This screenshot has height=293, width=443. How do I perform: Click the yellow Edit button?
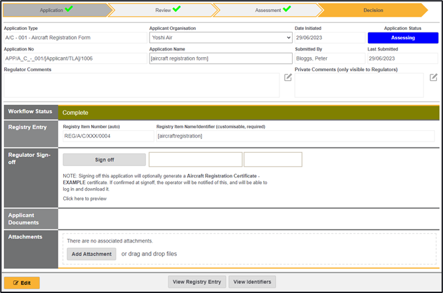pyautogui.click(x=22, y=282)
